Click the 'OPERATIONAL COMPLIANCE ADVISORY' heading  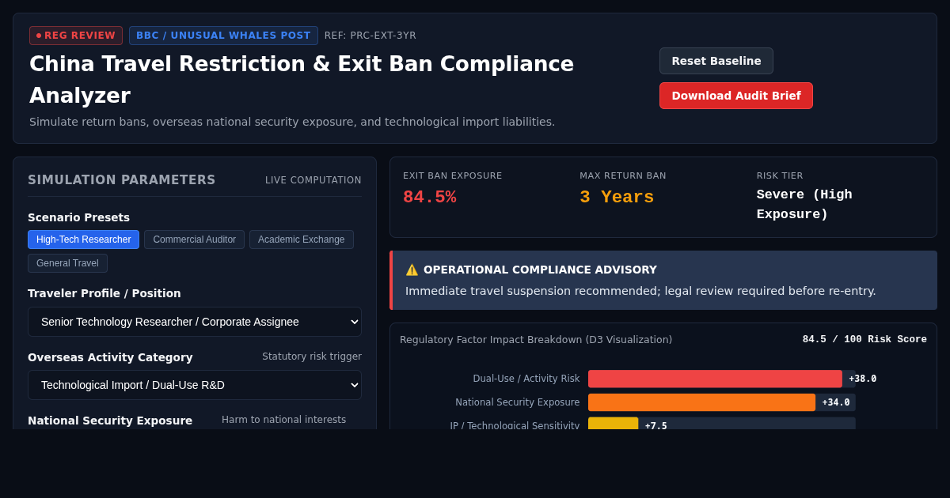click(540, 270)
